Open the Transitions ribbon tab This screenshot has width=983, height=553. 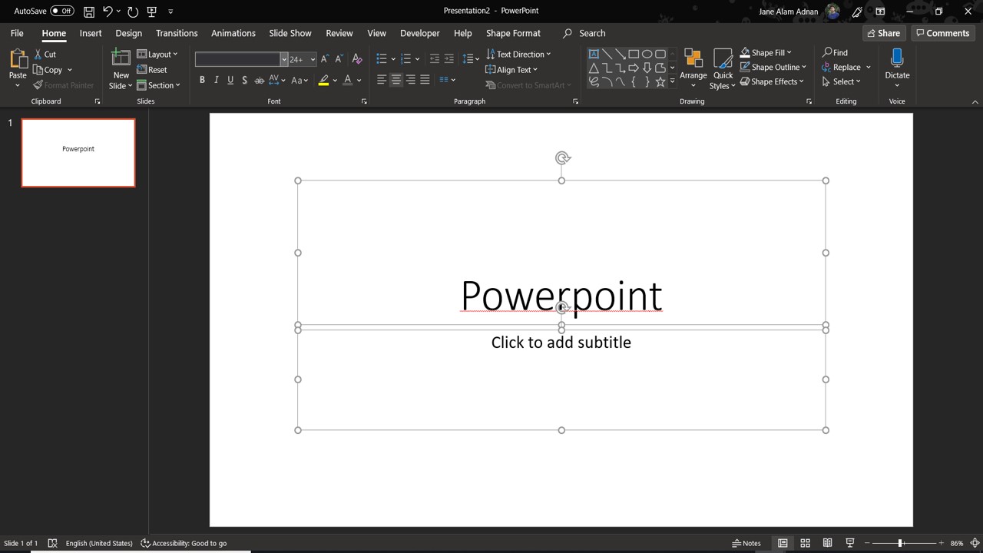pyautogui.click(x=177, y=33)
